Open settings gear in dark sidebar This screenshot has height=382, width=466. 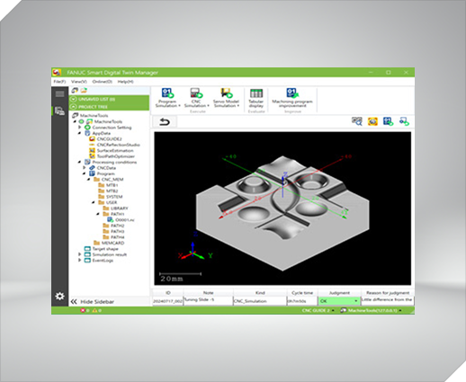pos(59,296)
